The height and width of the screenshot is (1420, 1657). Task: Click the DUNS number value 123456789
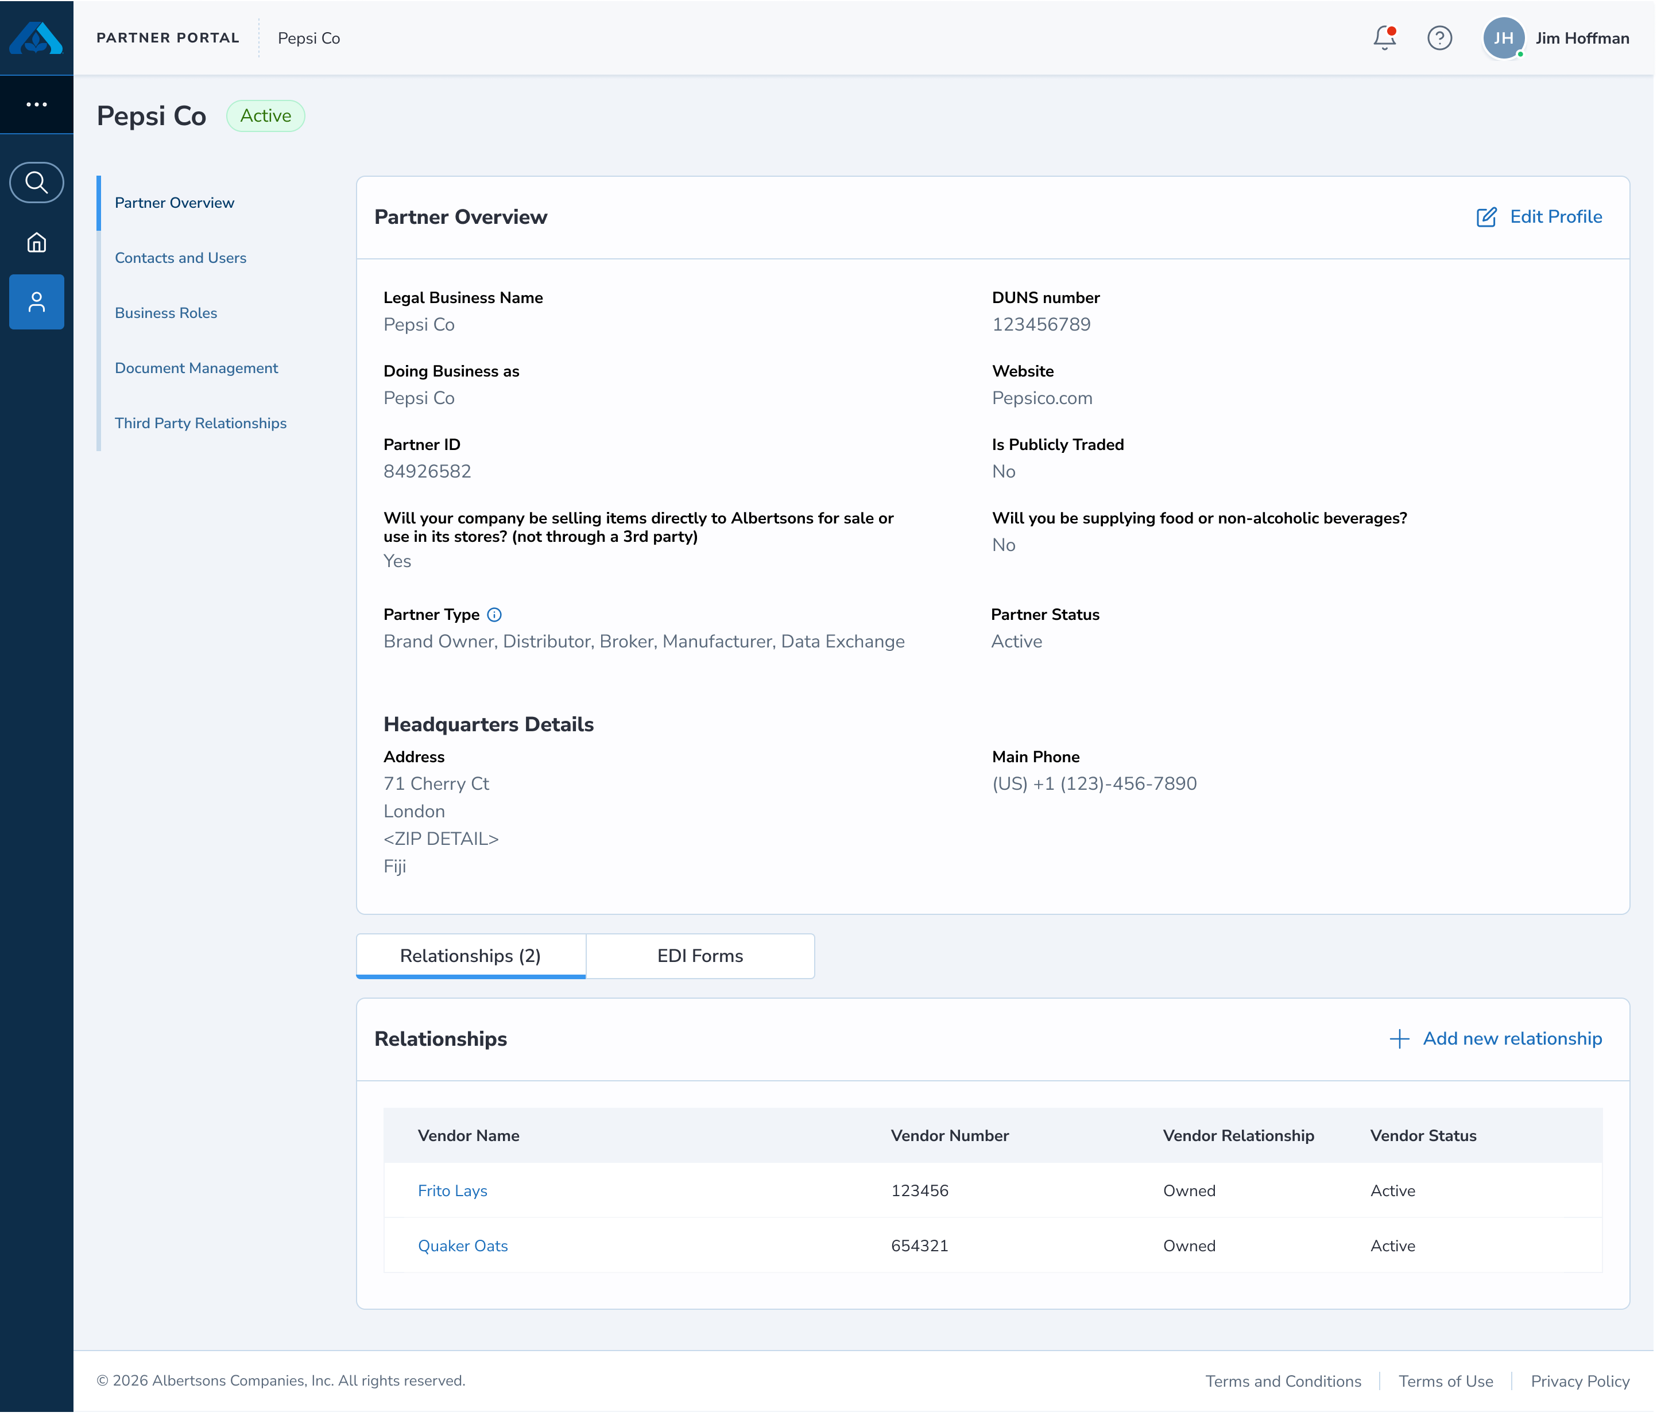[x=1042, y=325]
